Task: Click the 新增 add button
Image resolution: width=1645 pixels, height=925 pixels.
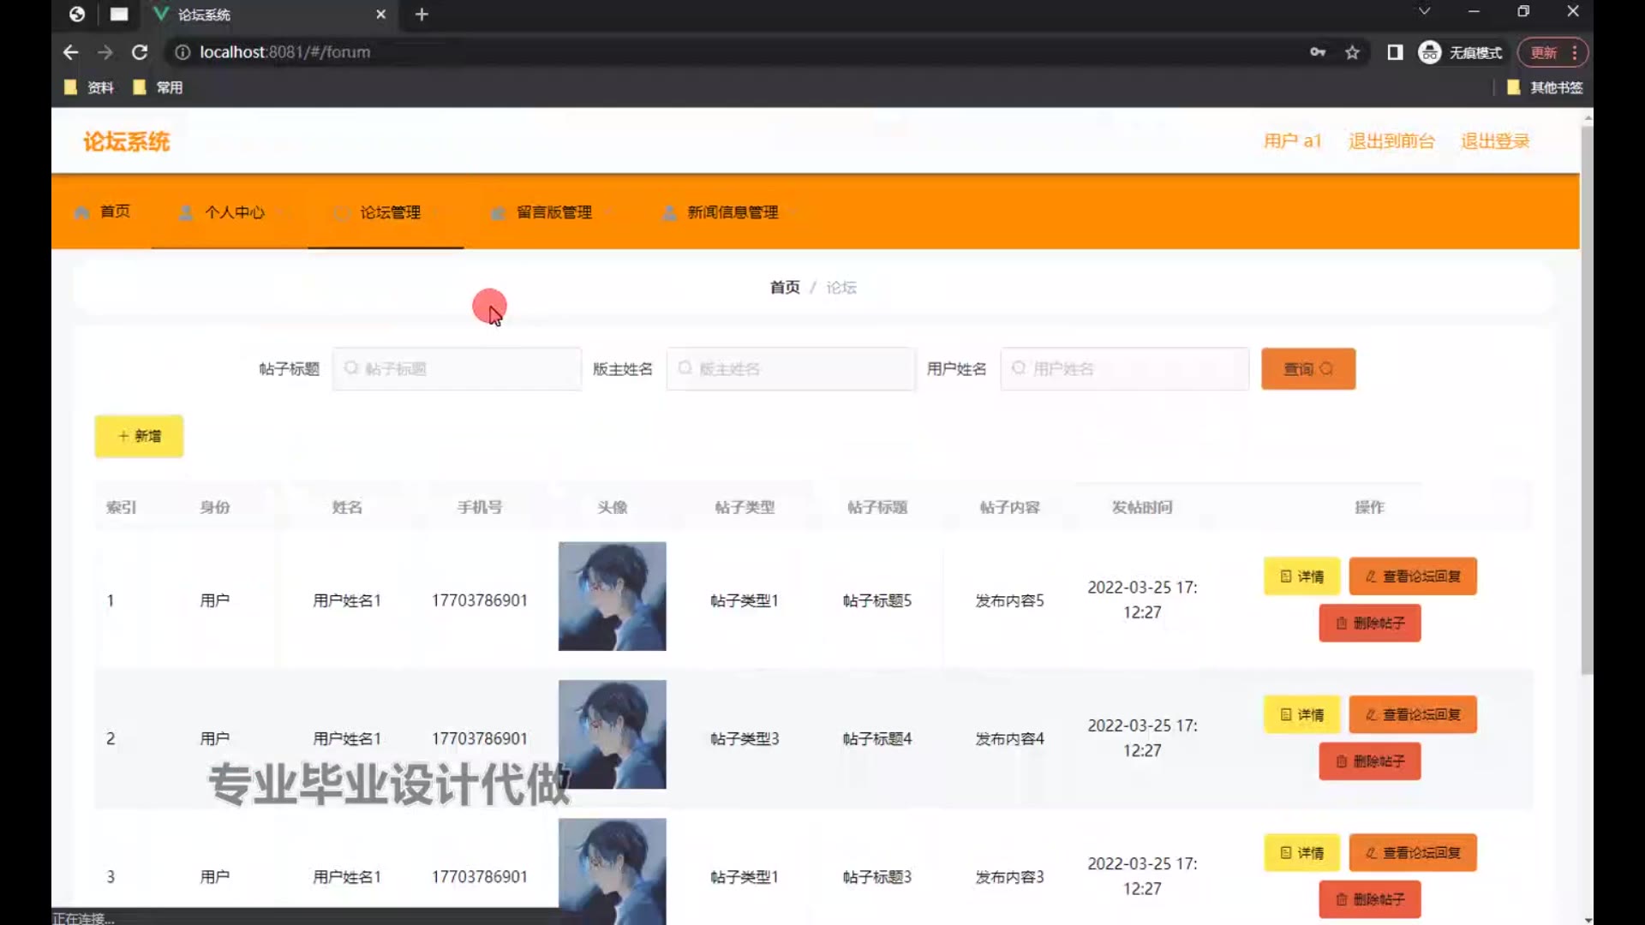Action: 139,436
